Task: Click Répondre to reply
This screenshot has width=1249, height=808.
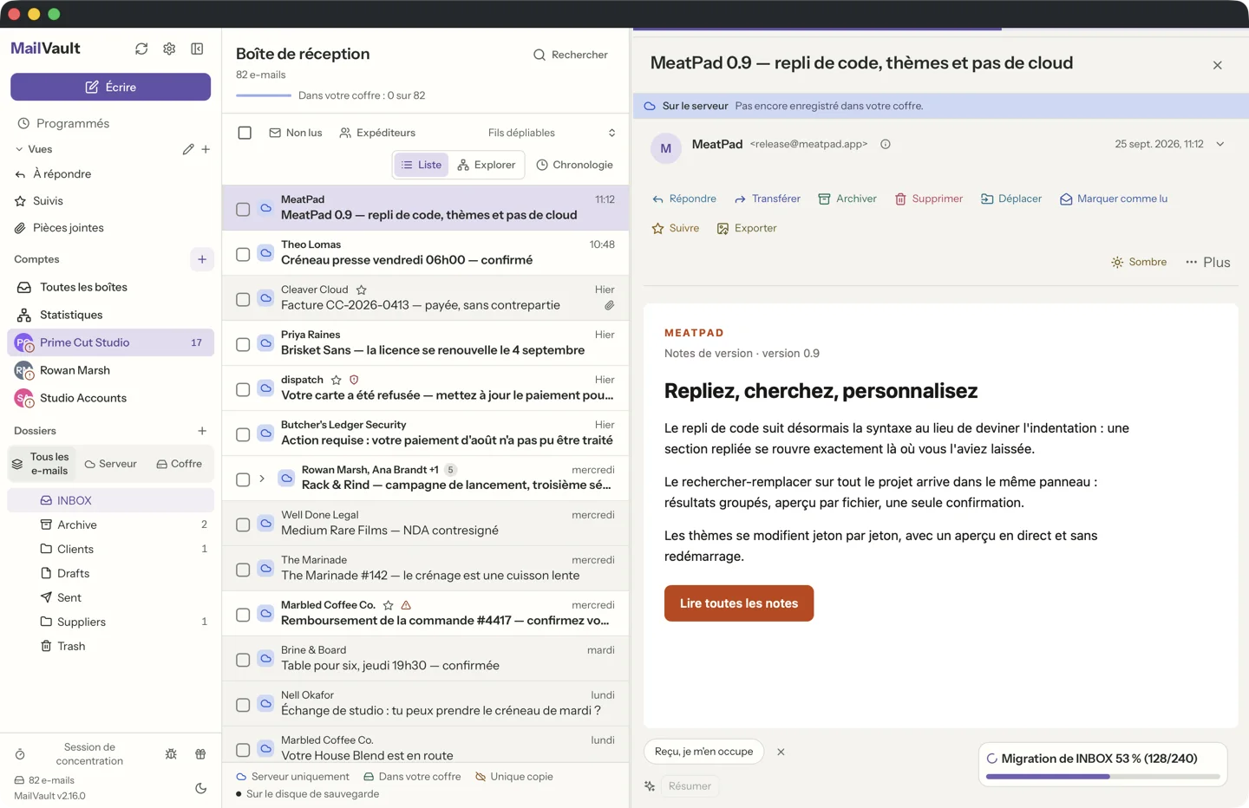Action: (x=684, y=199)
